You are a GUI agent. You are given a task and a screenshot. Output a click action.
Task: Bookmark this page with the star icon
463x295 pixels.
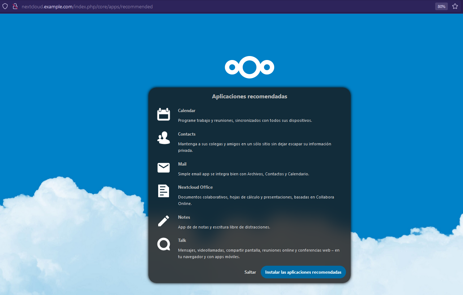tap(455, 7)
